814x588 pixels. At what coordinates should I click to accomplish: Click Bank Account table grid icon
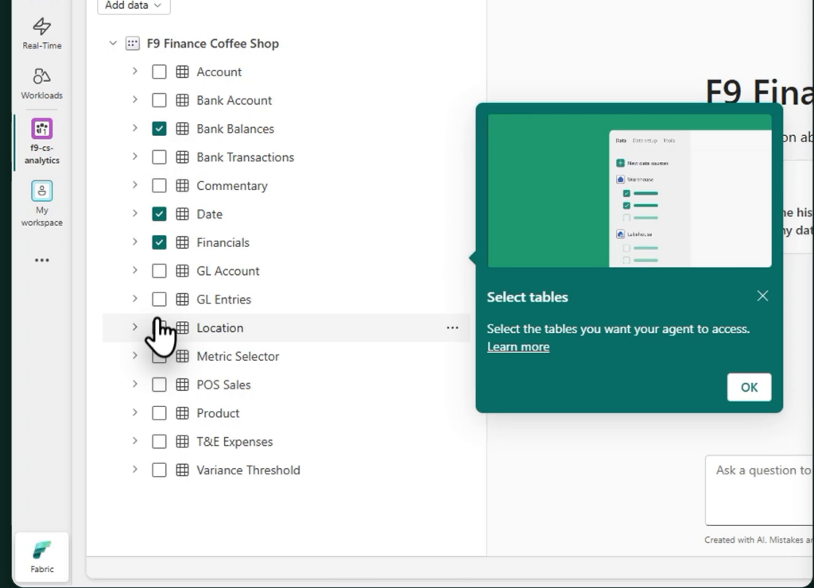point(182,100)
